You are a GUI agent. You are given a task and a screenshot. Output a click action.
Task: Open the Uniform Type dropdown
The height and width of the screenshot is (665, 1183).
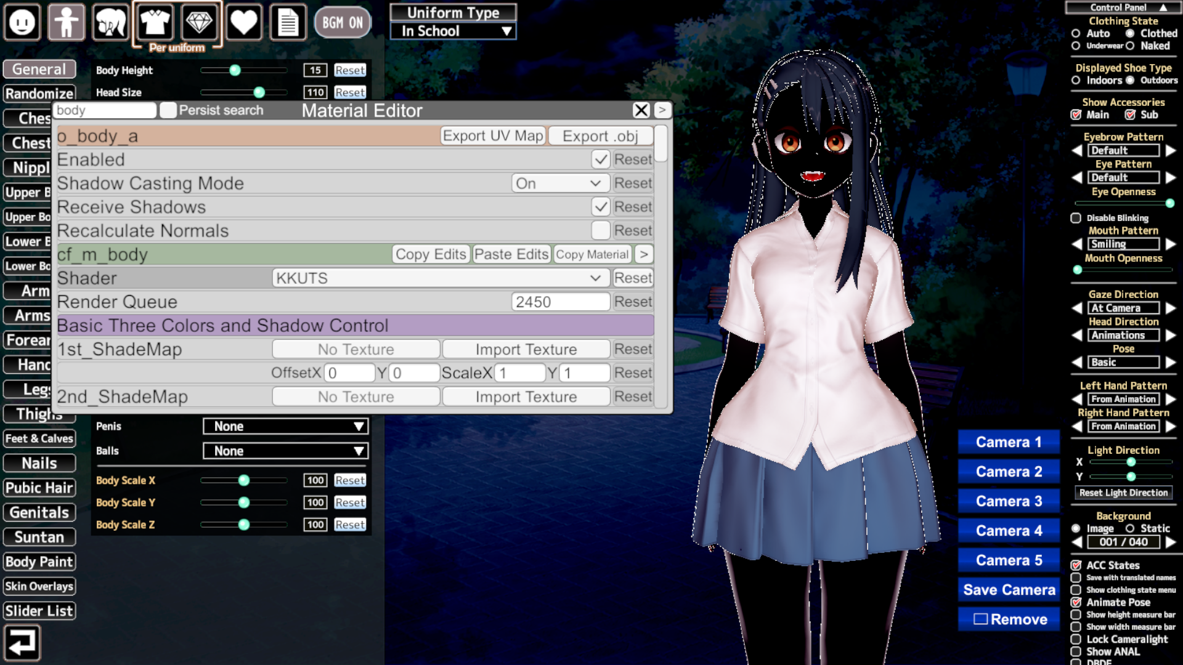pos(453,31)
